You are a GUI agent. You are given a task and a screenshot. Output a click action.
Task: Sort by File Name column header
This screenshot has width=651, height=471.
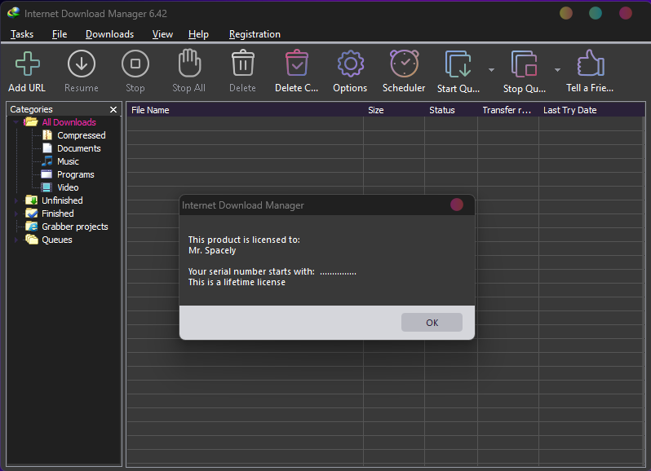click(x=245, y=110)
